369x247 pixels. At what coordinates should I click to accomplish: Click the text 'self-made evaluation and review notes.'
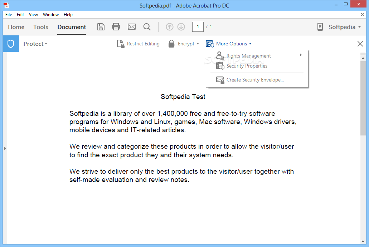coord(129,180)
